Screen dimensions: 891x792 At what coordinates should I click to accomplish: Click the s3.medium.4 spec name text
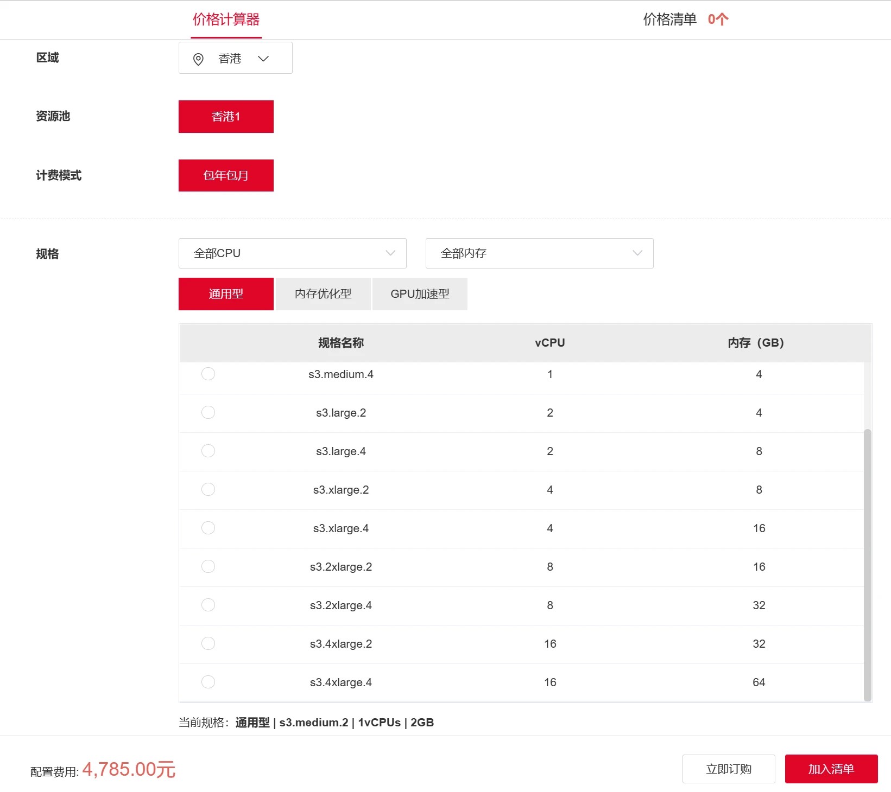click(x=341, y=374)
